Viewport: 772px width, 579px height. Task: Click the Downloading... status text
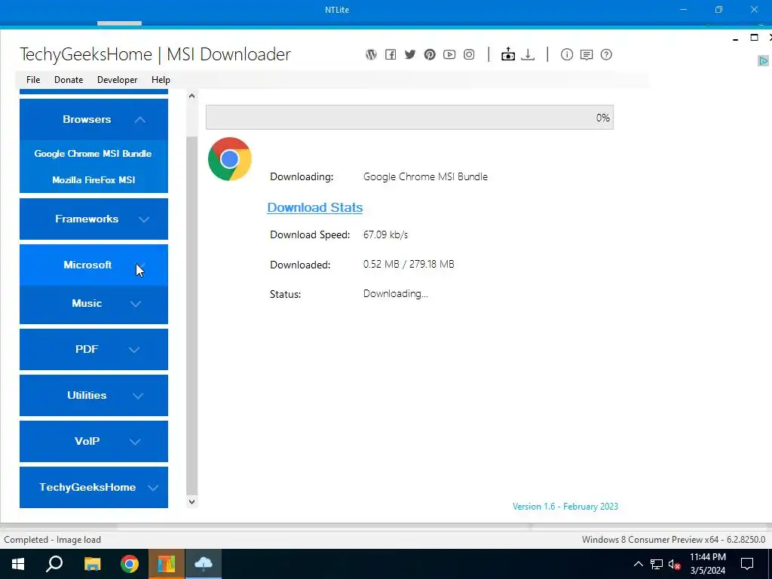pos(395,294)
